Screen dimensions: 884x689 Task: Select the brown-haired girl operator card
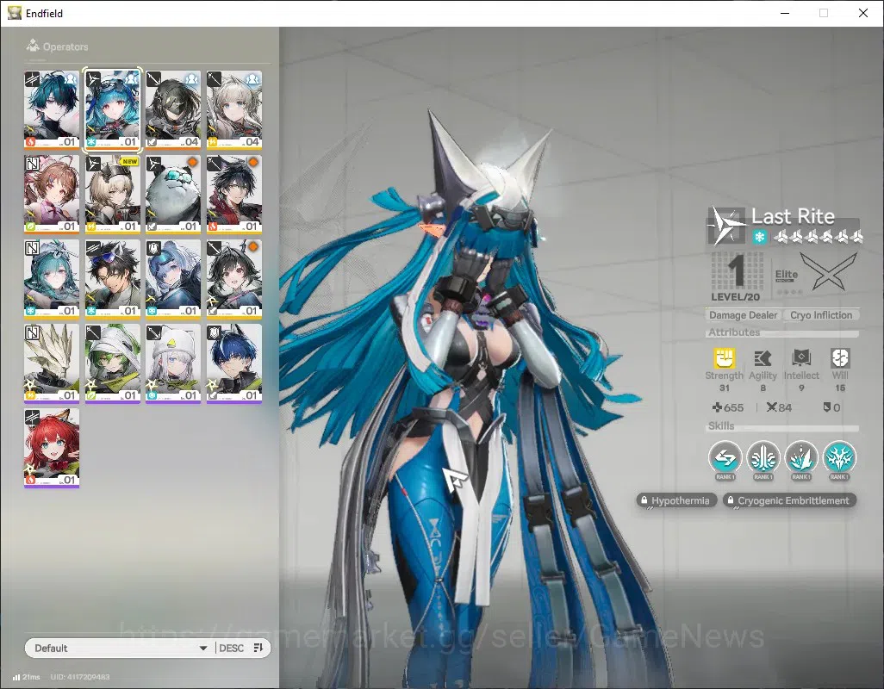tap(52, 194)
